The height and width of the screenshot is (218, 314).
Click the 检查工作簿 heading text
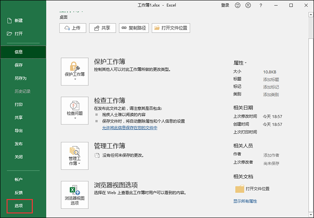click(x=109, y=100)
